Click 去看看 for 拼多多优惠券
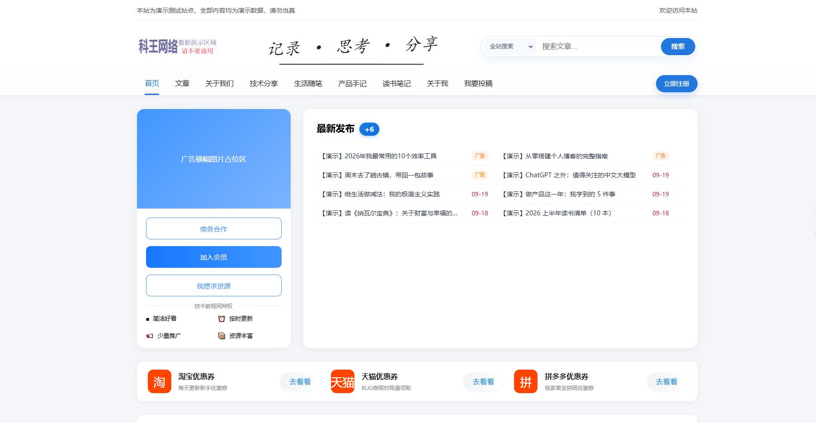This screenshot has width=816, height=423. coord(666,381)
